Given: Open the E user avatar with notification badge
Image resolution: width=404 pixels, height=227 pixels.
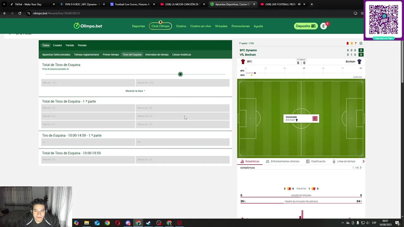Looking at the screenshot, I should click(x=324, y=26).
